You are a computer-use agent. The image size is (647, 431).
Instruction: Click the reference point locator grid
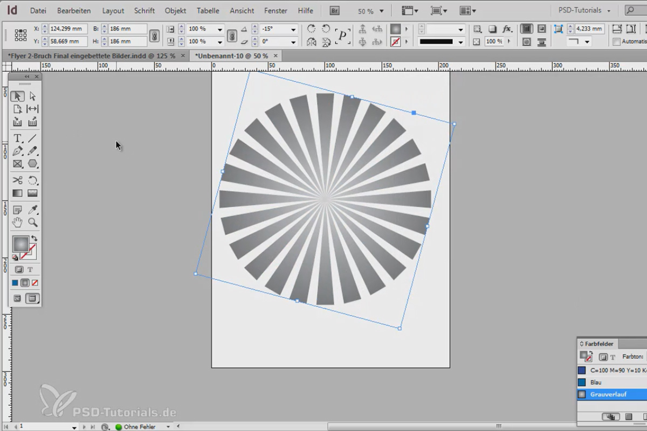20,36
